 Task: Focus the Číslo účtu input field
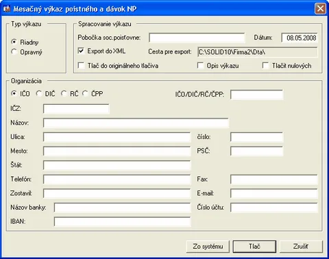(x=274, y=208)
